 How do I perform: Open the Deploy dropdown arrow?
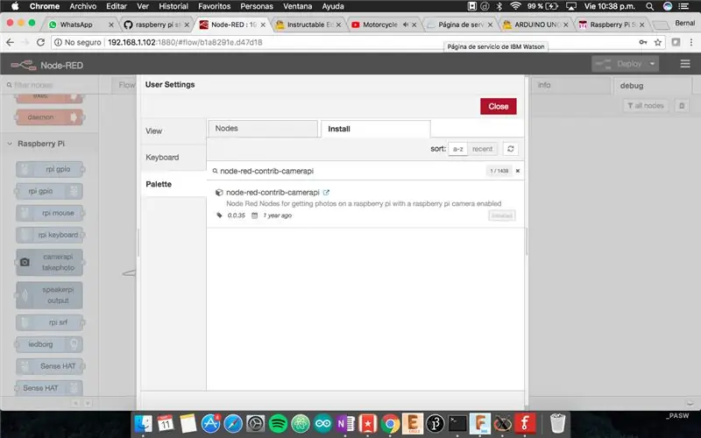652,64
